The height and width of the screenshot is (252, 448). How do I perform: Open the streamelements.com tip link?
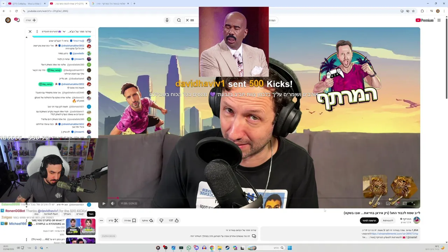(394, 234)
